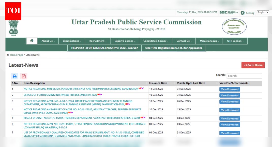This screenshot has width=272, height=147.
Task: Click the Setting gear icon
Action: [x=243, y=12]
